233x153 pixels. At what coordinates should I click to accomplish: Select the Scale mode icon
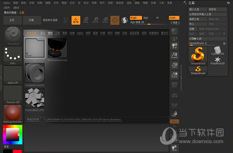pos(95,20)
